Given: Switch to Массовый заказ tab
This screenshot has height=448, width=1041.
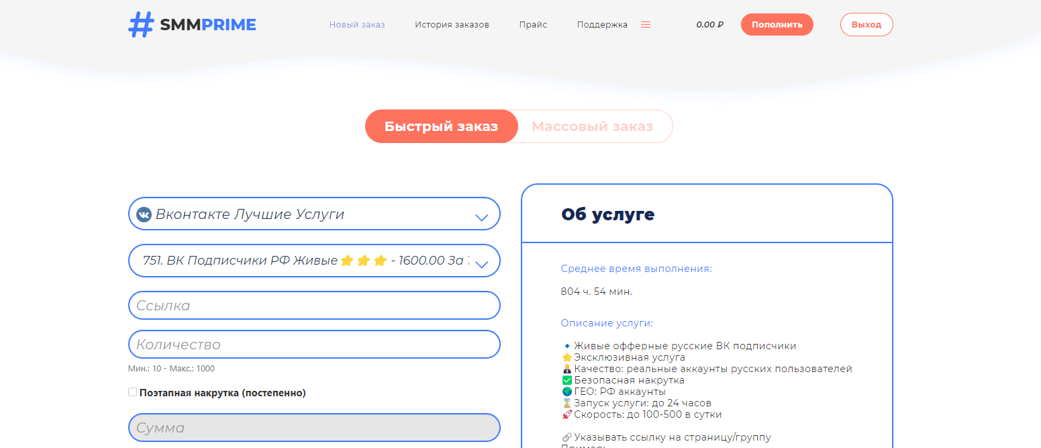Looking at the screenshot, I should (593, 126).
